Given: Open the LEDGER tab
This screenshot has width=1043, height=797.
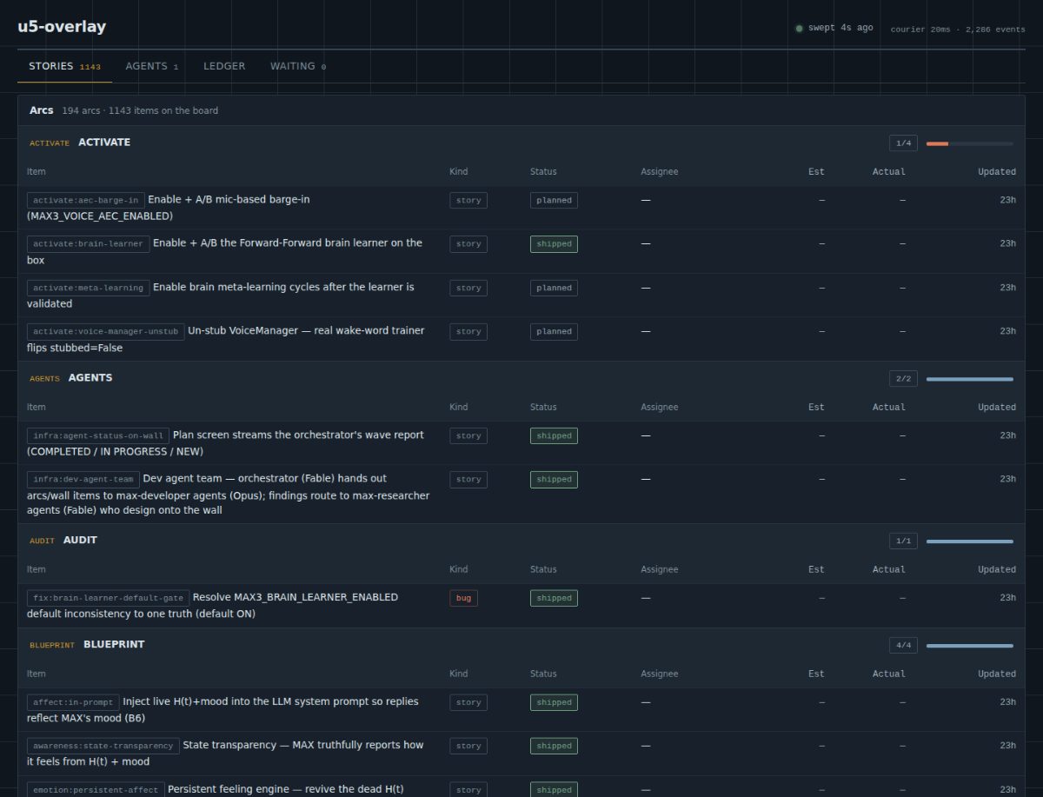Looking at the screenshot, I should pyautogui.click(x=224, y=66).
